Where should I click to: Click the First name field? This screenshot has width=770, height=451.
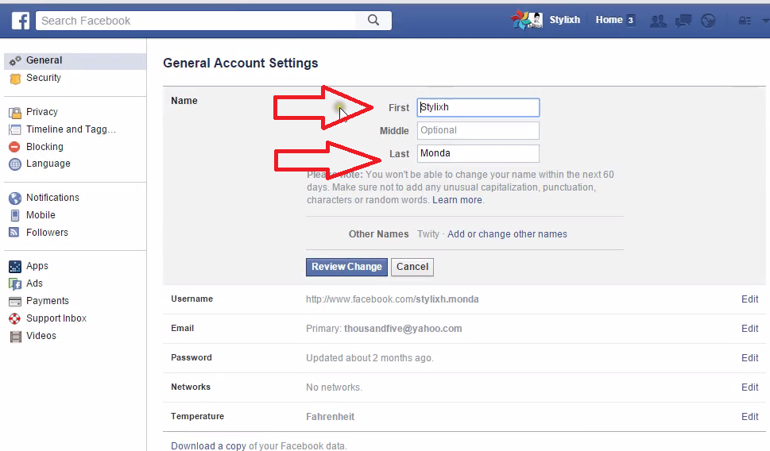click(x=478, y=107)
